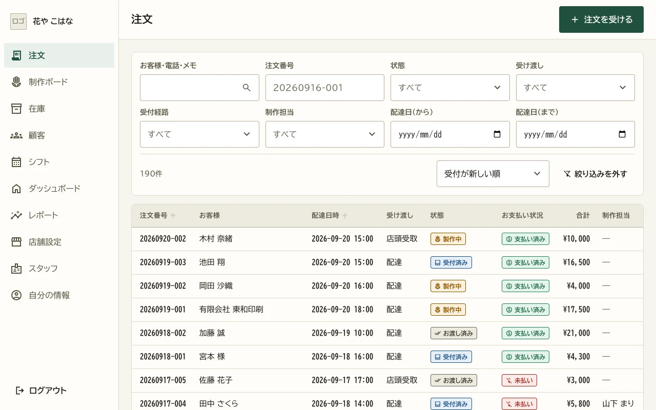The height and width of the screenshot is (410, 656).
Task: Expand the 制作担当 filter dropdown
Action: pyautogui.click(x=325, y=134)
